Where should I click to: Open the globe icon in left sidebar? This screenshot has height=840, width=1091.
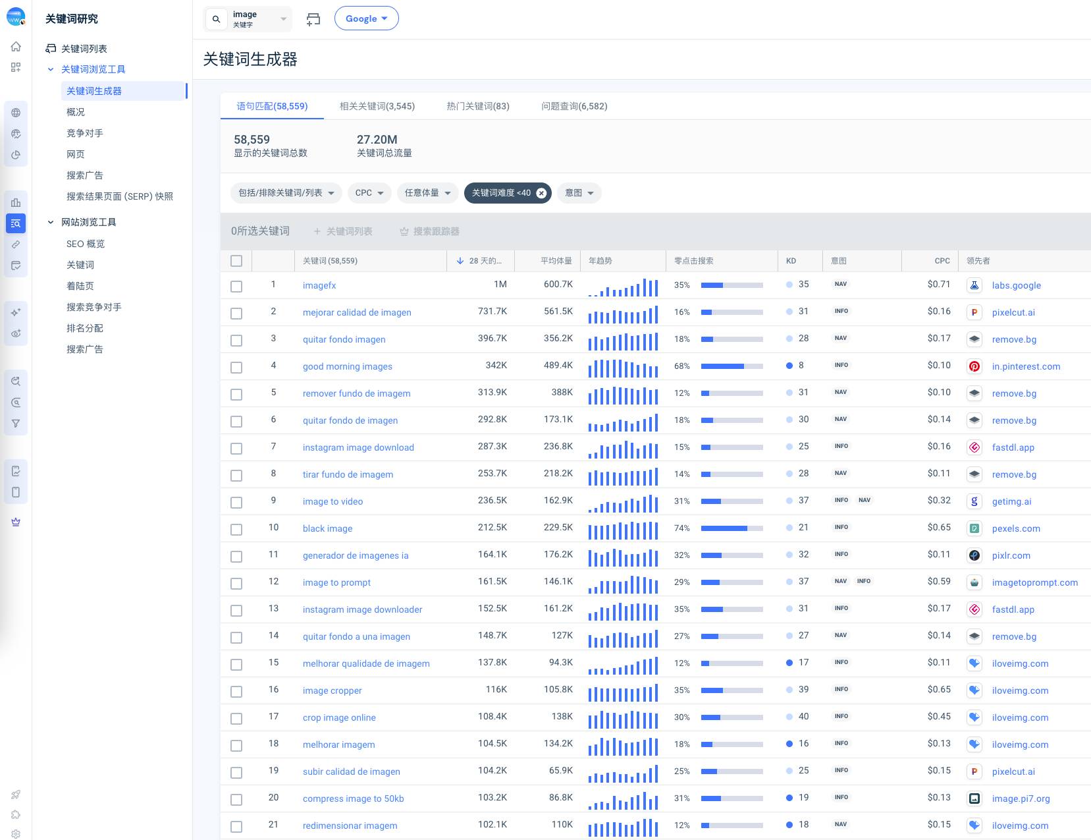(16, 113)
